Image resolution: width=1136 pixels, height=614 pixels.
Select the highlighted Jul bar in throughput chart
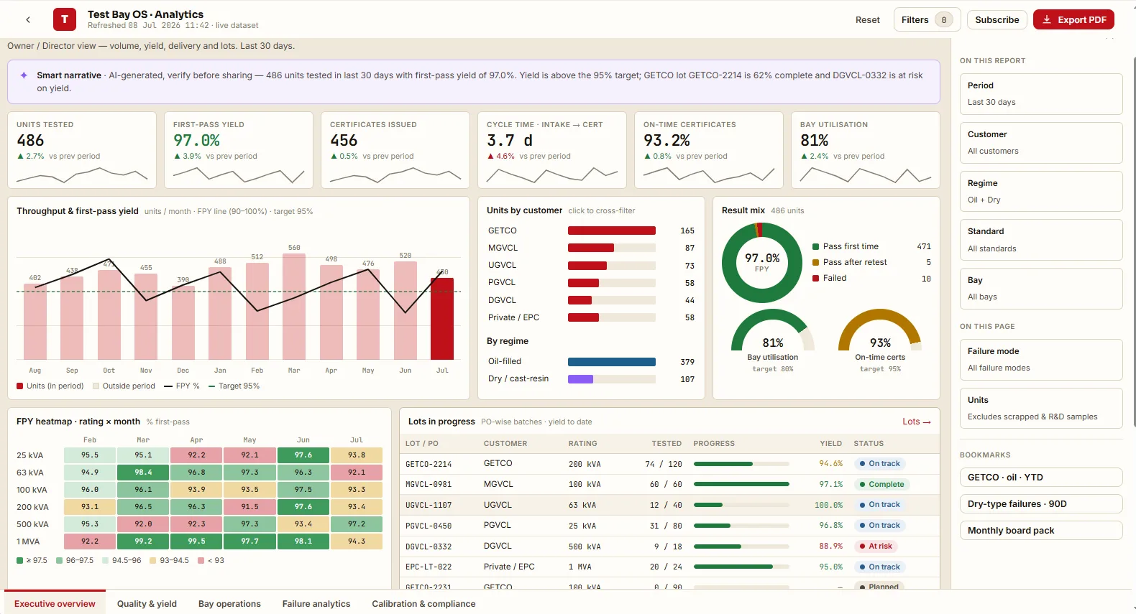pos(442,318)
